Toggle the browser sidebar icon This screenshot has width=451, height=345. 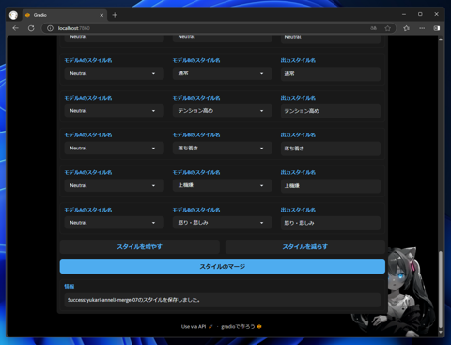click(x=437, y=28)
